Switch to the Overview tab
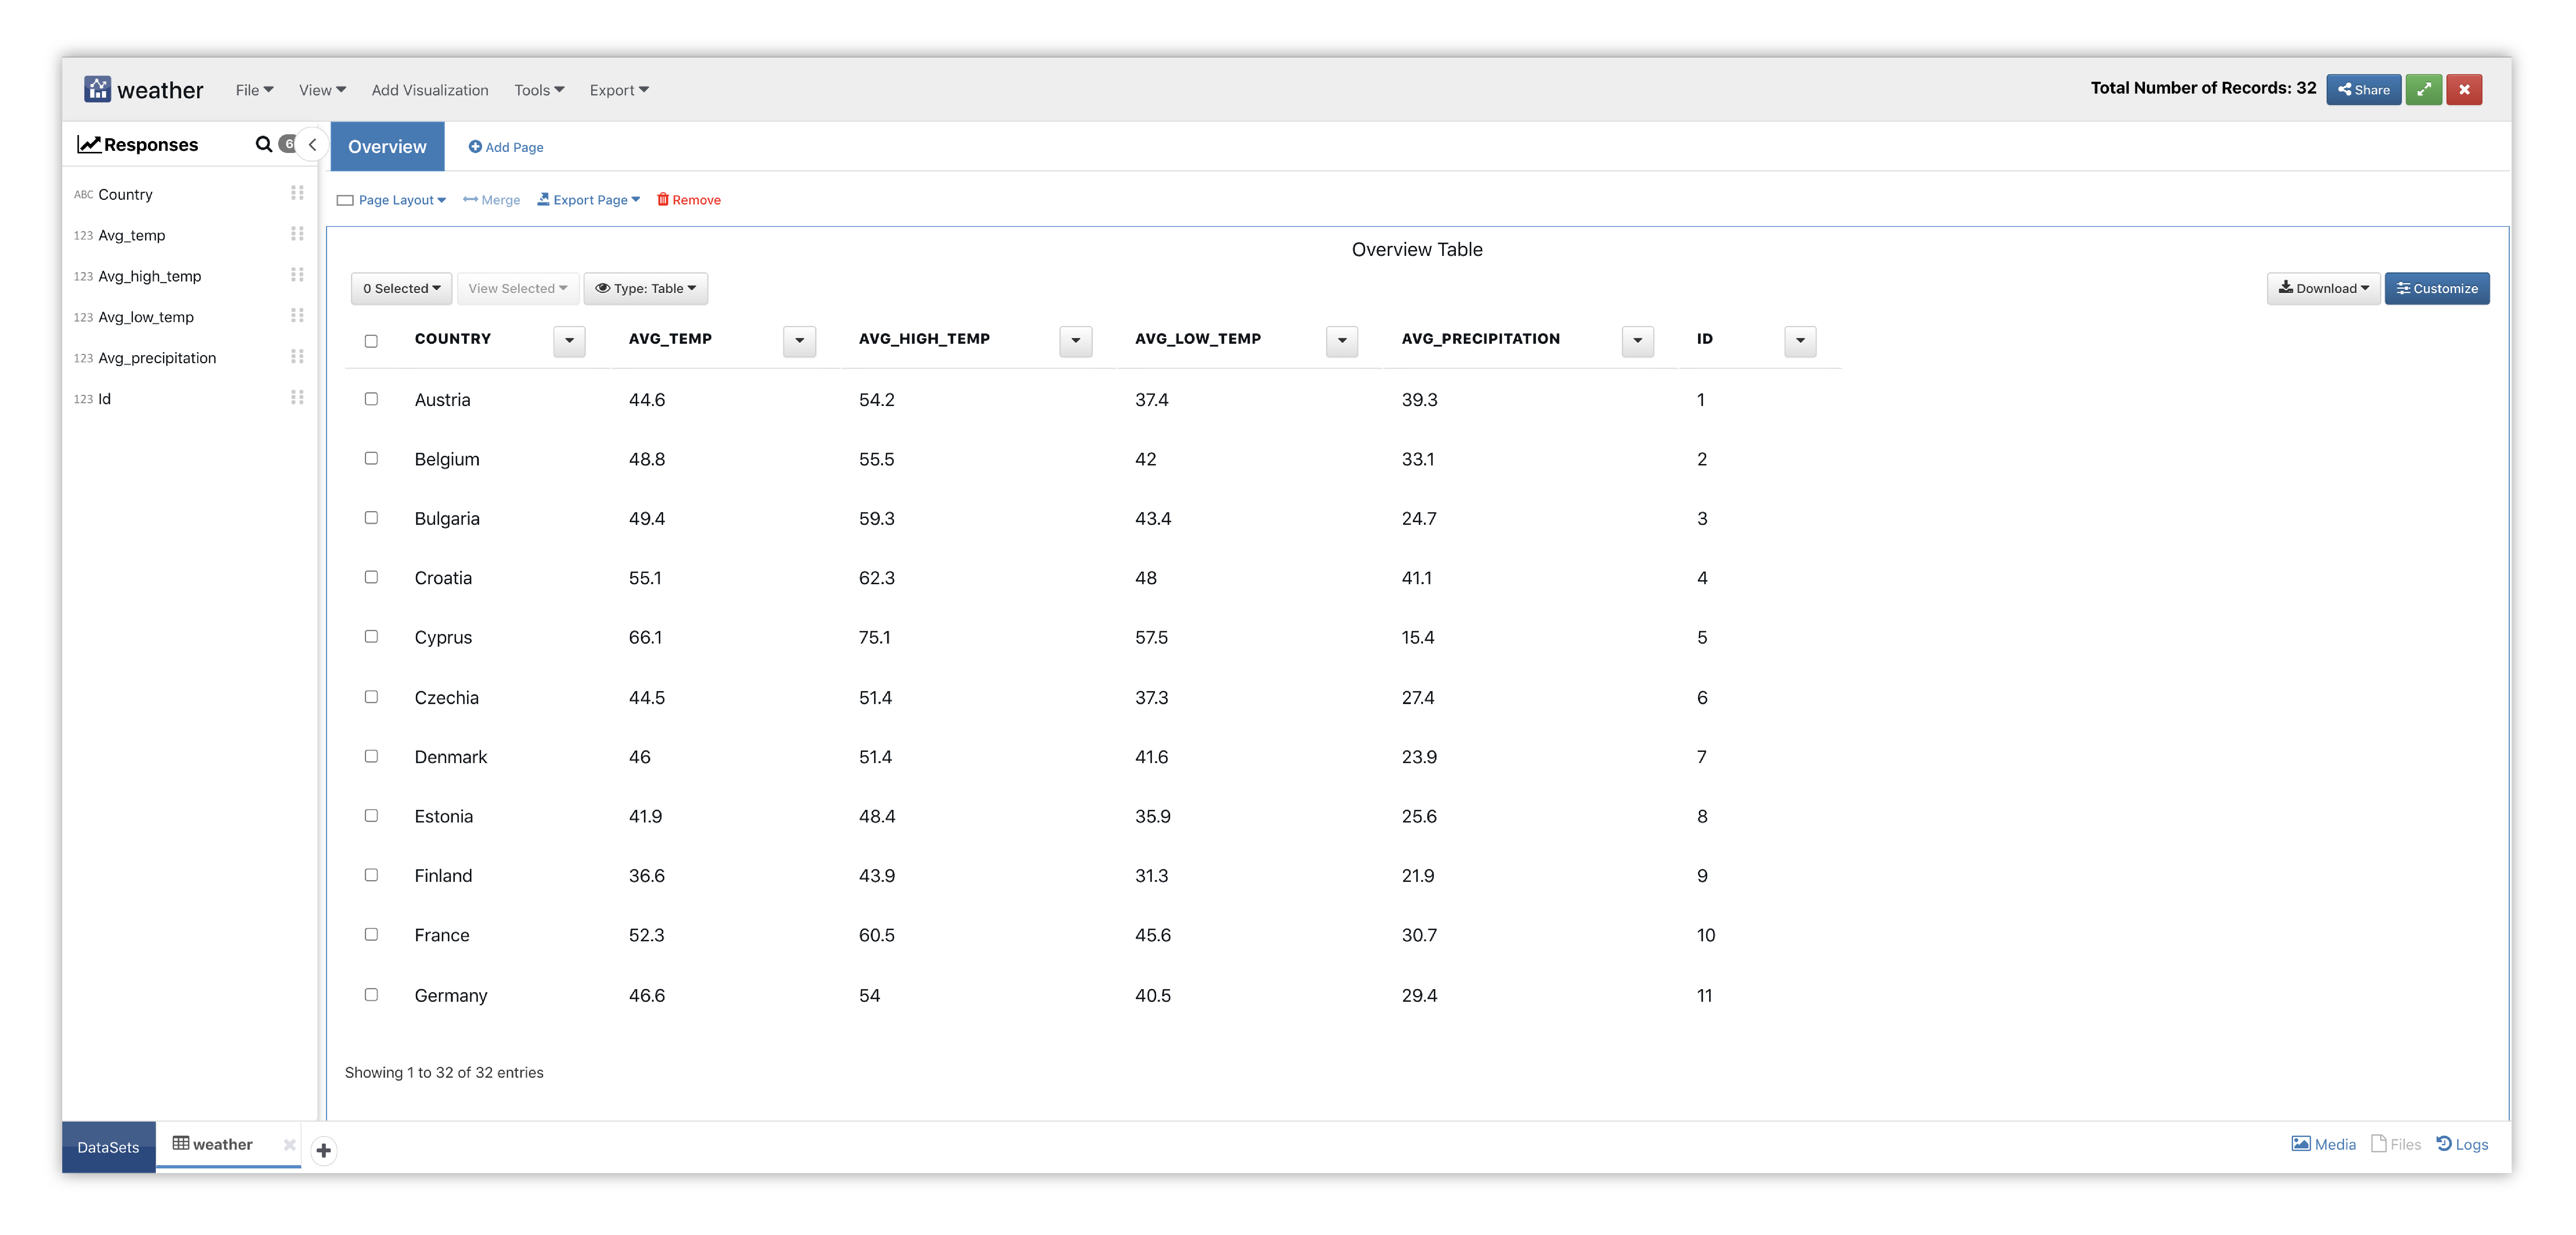Image resolution: width=2576 pixels, height=1235 pixels. 387,147
